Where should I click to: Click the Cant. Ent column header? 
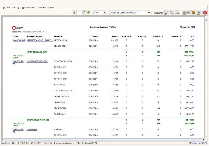(x=142, y=36)
